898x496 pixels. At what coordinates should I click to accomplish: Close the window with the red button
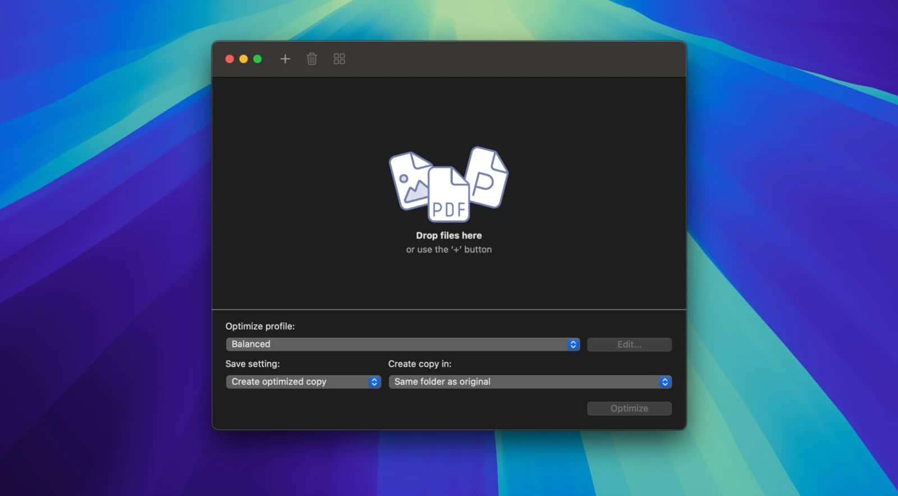[230, 59]
